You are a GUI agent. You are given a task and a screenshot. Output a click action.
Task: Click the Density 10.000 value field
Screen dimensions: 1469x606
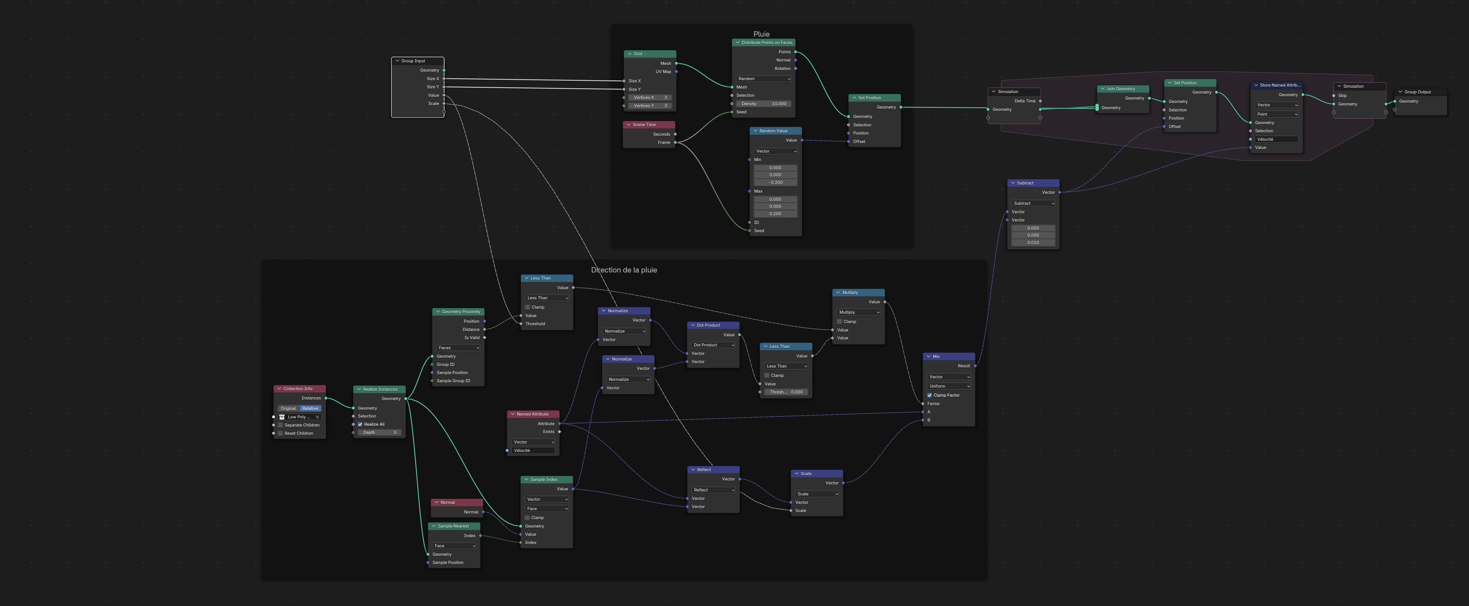pyautogui.click(x=764, y=104)
